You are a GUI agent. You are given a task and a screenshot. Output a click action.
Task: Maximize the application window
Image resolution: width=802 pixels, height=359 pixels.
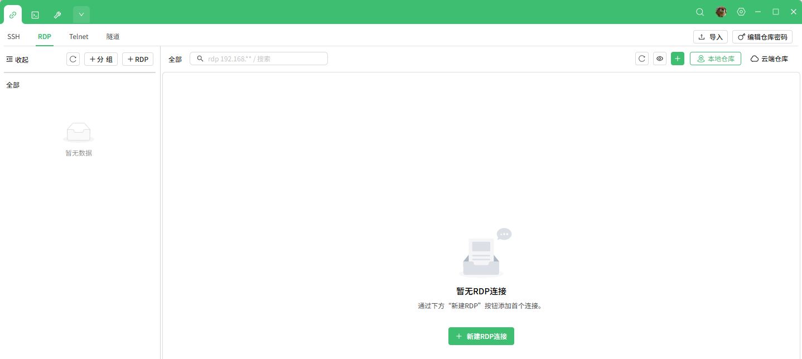click(776, 12)
